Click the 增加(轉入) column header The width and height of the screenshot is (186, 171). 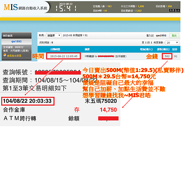point(146,49)
